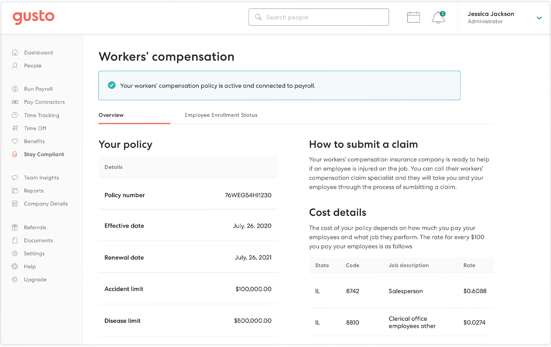Open the Reports section

coord(34,191)
